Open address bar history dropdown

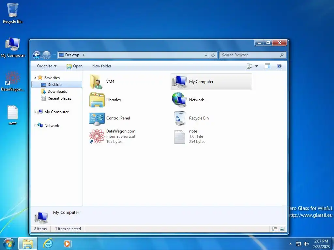(206, 55)
